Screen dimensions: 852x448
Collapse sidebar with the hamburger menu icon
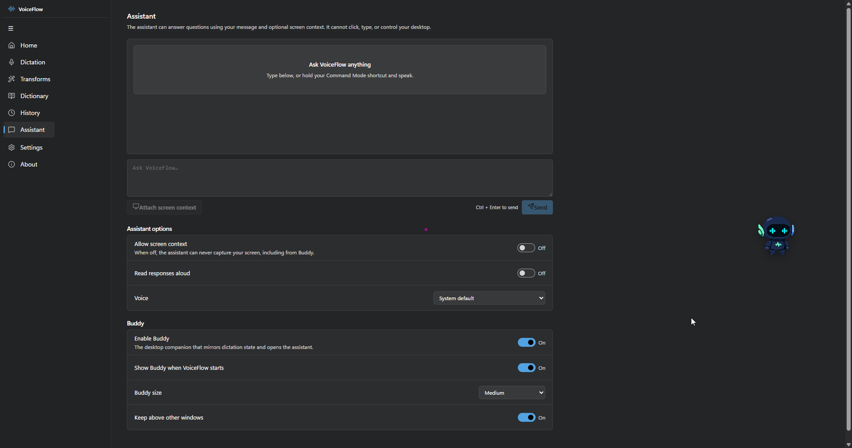[x=11, y=28]
